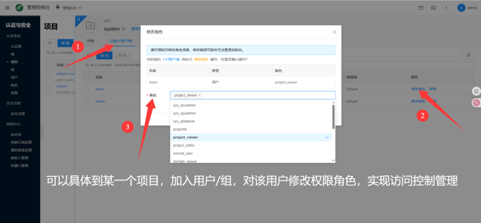The image size is (481, 223).
Task: Click the settings gear icon above table
Action: 467,55
